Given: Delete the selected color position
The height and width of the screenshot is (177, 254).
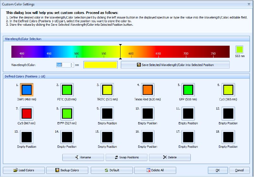Looking at the screenshot, I should pos(170,157).
